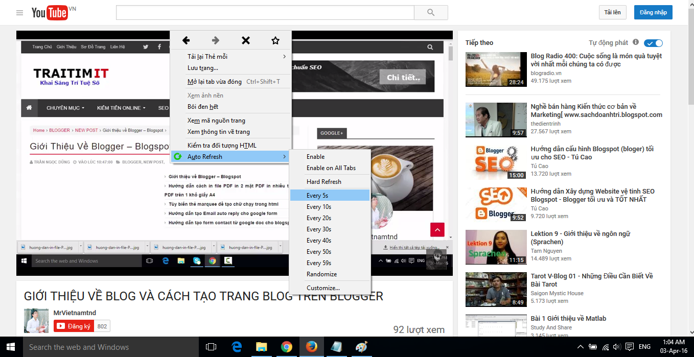Bookmark page with star icon

[275, 40]
